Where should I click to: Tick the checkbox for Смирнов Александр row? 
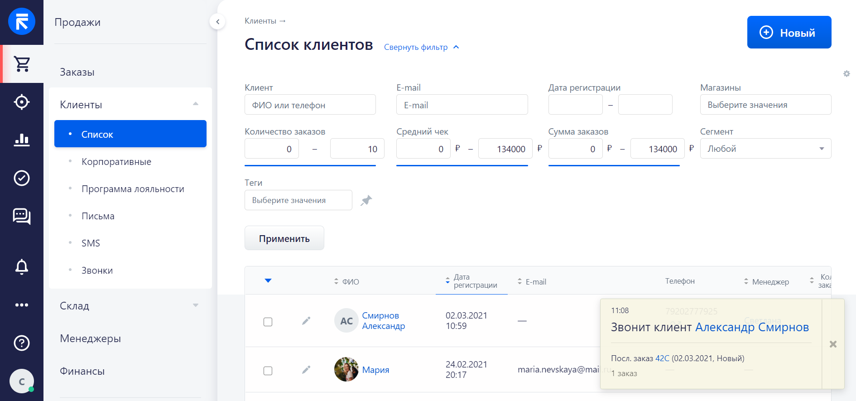click(268, 322)
